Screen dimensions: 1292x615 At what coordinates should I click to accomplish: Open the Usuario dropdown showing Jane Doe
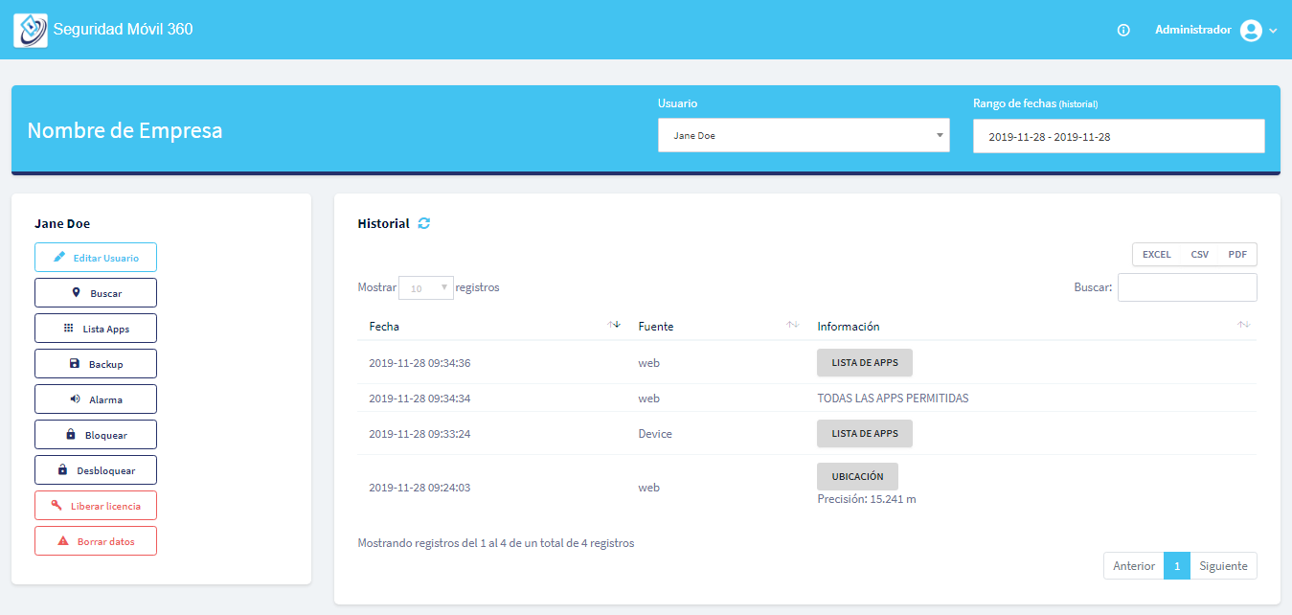pyautogui.click(x=803, y=136)
